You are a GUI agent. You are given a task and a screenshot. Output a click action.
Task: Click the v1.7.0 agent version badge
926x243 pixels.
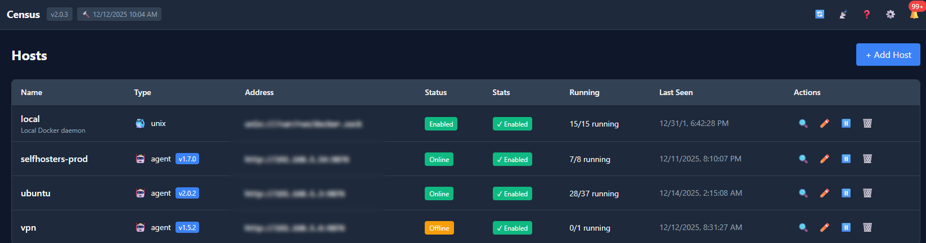click(187, 159)
